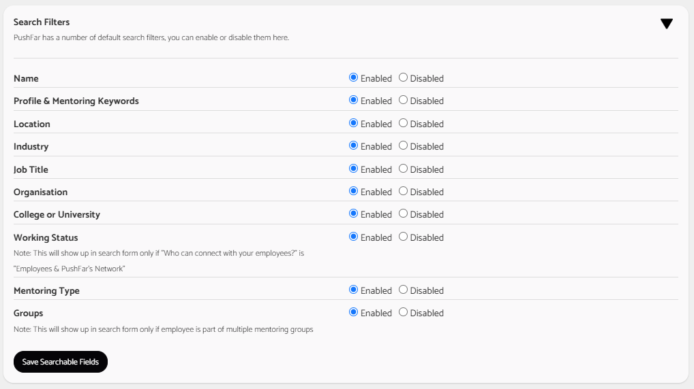Set Working Status to Enabled
Image resolution: width=694 pixels, height=389 pixels.
pos(353,237)
